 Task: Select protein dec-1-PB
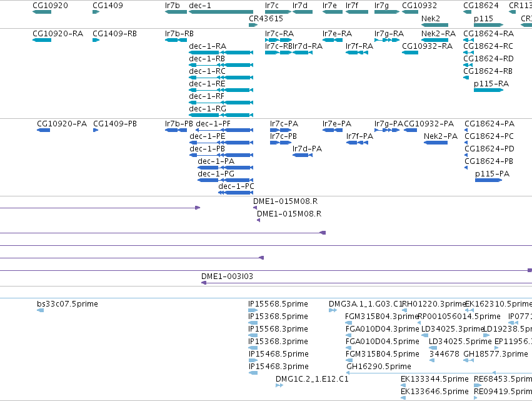pos(221,156)
